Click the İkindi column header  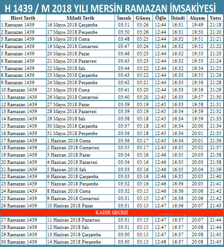pos(178,18)
